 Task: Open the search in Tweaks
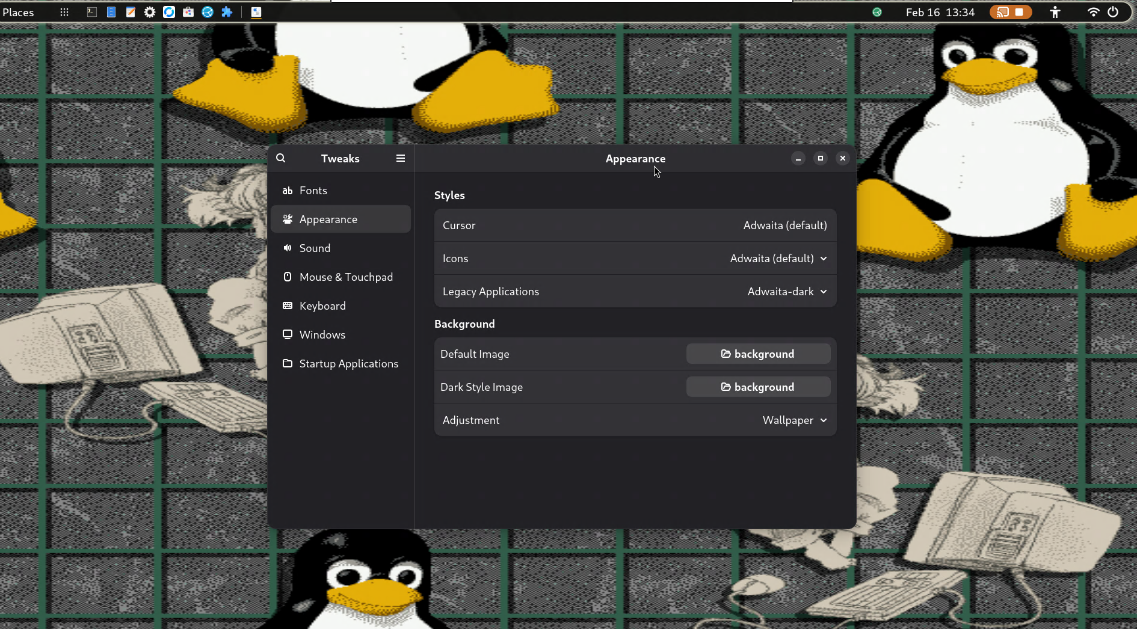(x=281, y=158)
